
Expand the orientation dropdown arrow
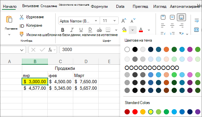[187, 34]
